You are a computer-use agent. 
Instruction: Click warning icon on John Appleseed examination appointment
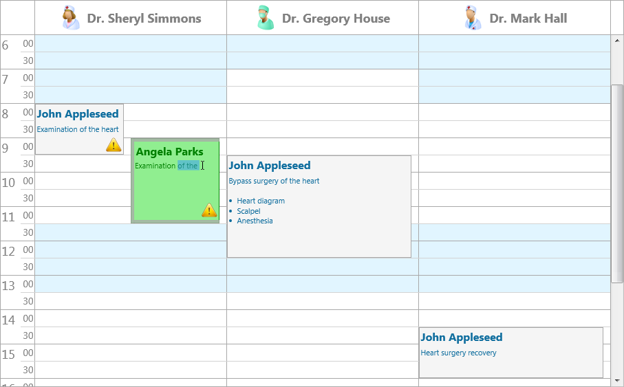coord(114,145)
